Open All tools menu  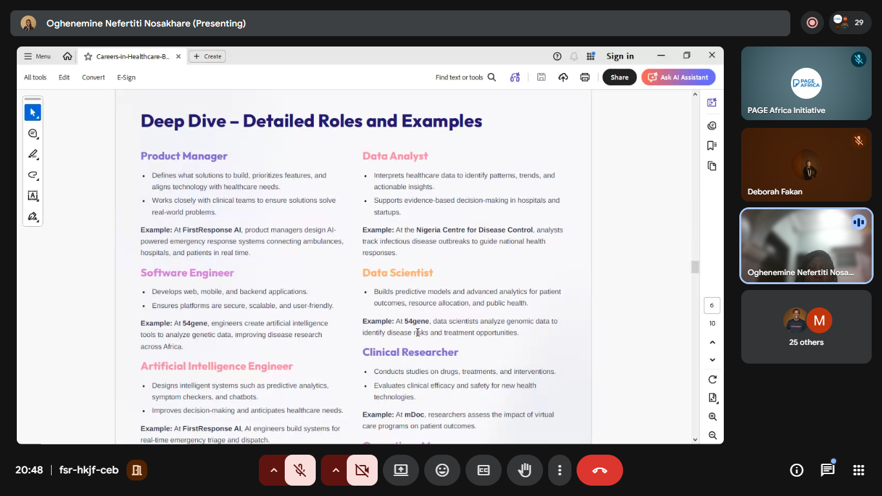[x=36, y=77]
